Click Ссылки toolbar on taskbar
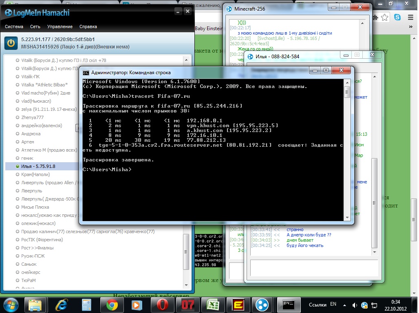Screen dimensions: 419x313 tap(318, 305)
